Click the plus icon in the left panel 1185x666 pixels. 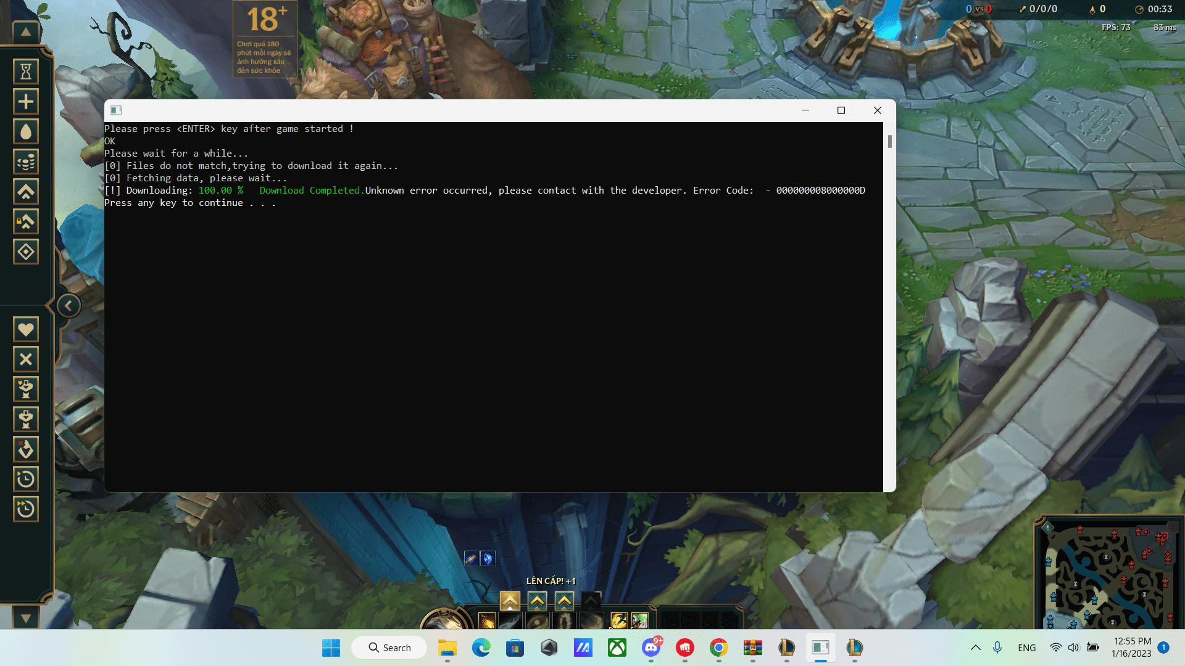pyautogui.click(x=26, y=102)
